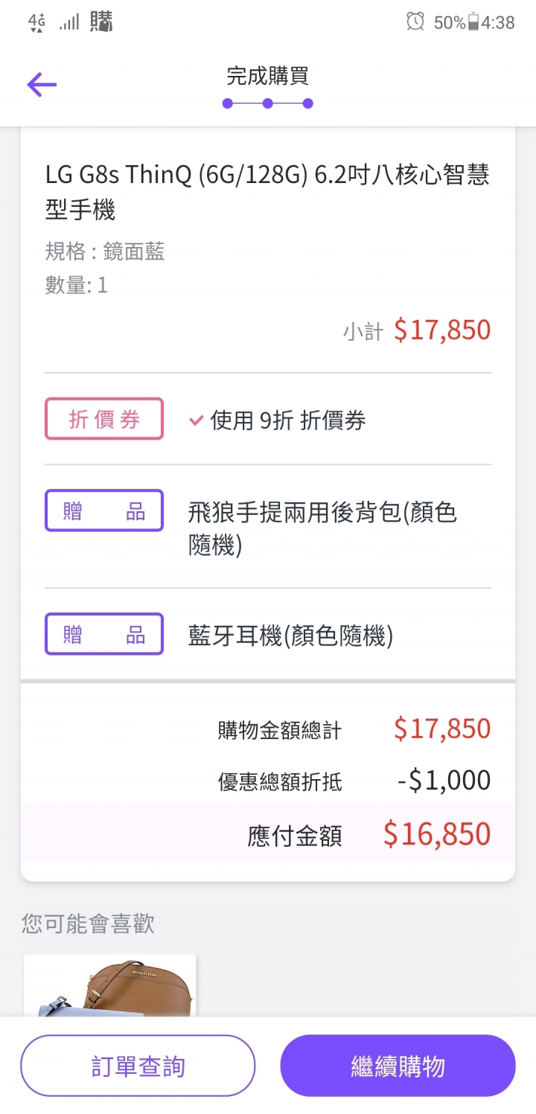Tap the pink 折價券 tag

point(104,419)
